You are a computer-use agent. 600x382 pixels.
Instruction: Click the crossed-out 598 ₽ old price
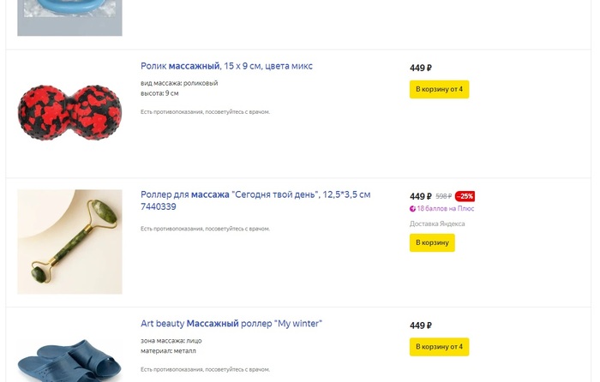click(443, 196)
